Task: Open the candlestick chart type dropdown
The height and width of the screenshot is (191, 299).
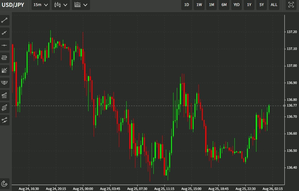Action: 61,5
